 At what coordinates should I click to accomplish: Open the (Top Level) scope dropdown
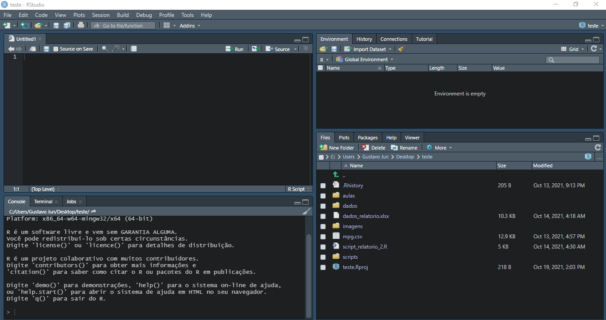(x=45, y=189)
